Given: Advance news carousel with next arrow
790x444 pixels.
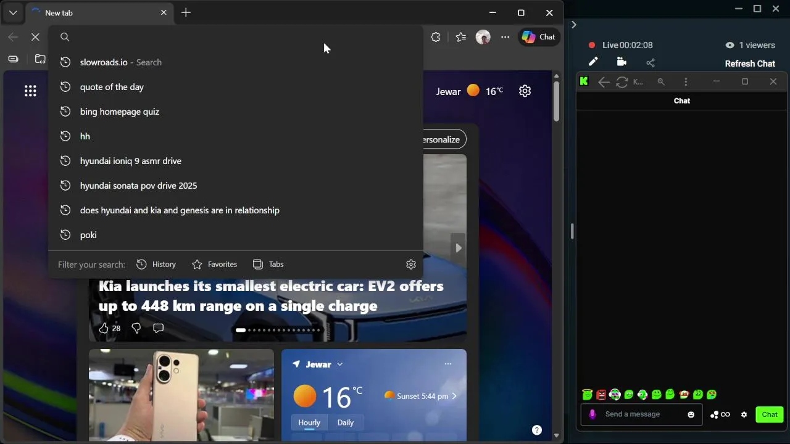Looking at the screenshot, I should [458, 248].
